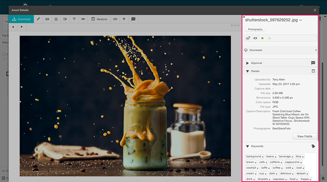Click the Photography category tag
327x182 pixels.
[x=255, y=29]
